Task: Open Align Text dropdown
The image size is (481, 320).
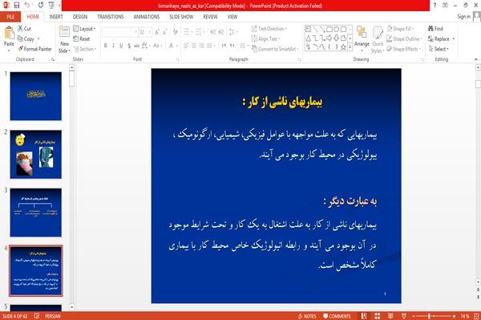Action: click(x=265, y=38)
